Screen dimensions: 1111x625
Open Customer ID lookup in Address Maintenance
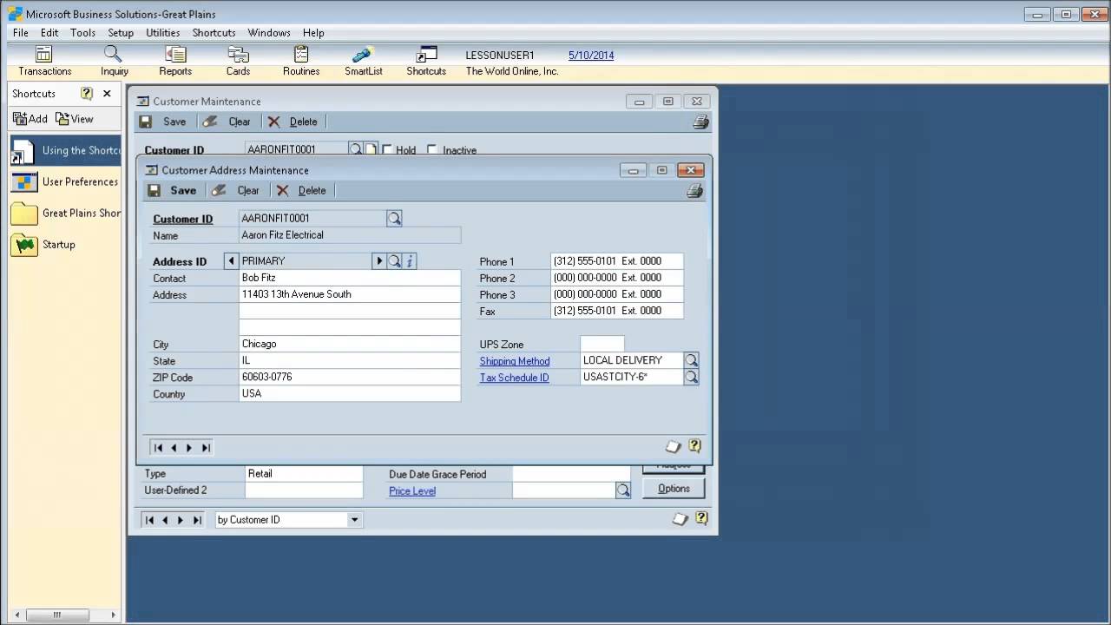394,219
